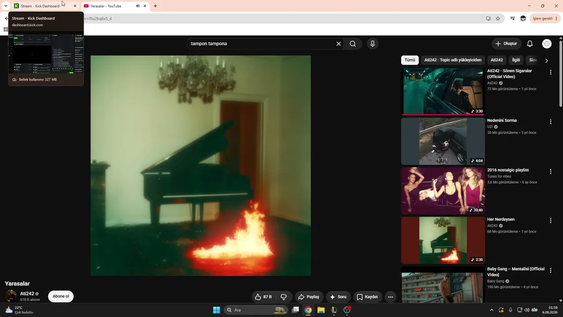The height and width of the screenshot is (317, 563).
Task: Open the volume control in system tray
Action: (527, 310)
